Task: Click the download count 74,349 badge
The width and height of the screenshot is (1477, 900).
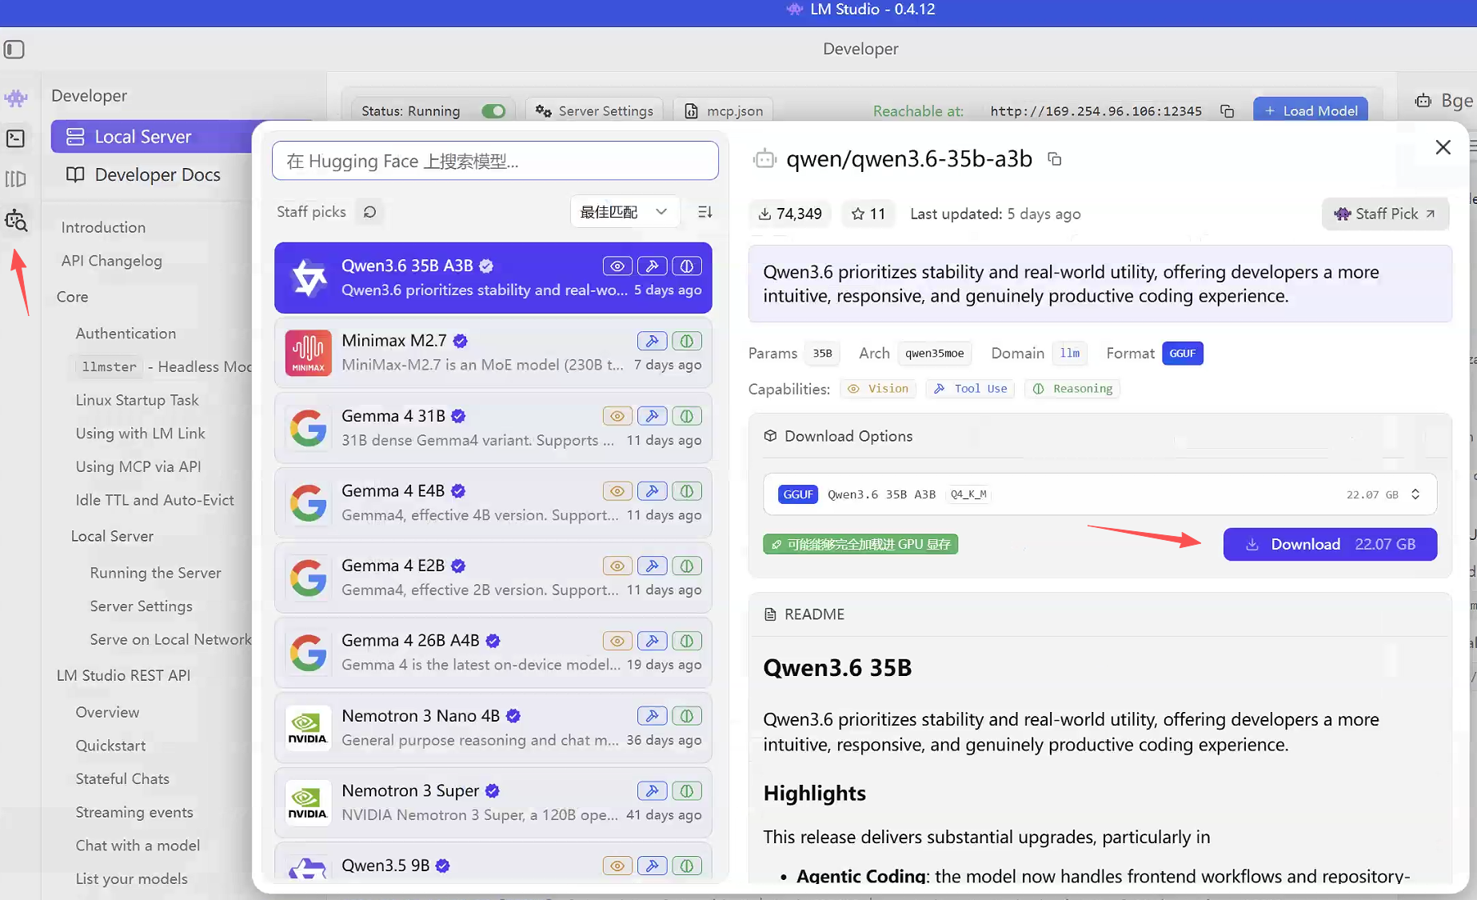Action: tap(790, 214)
